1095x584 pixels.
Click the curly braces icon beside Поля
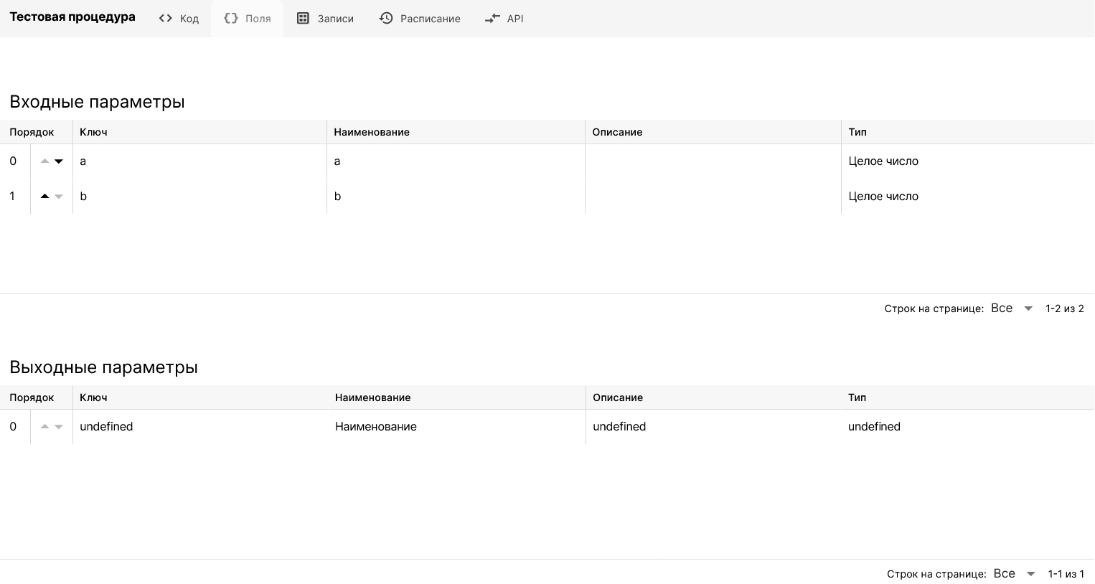(x=230, y=19)
